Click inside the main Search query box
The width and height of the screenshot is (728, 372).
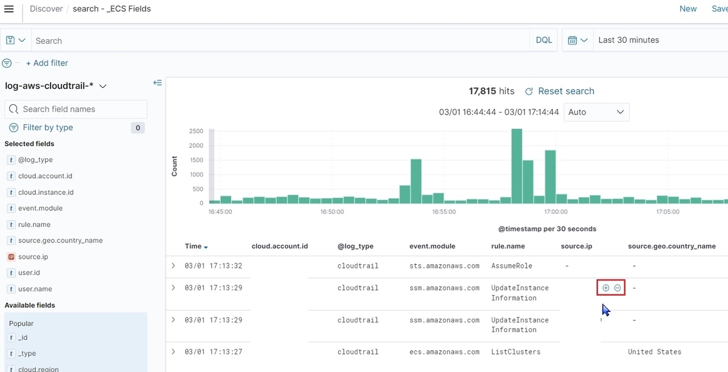[280, 41]
